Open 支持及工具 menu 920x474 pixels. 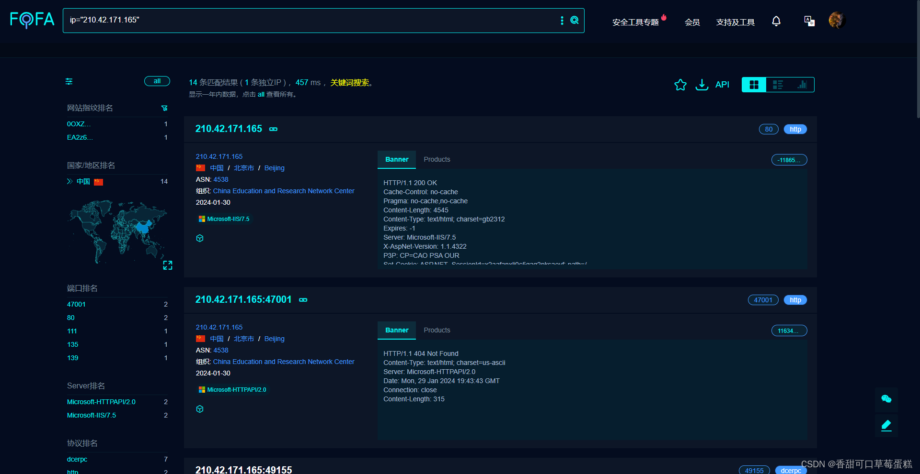tap(736, 22)
